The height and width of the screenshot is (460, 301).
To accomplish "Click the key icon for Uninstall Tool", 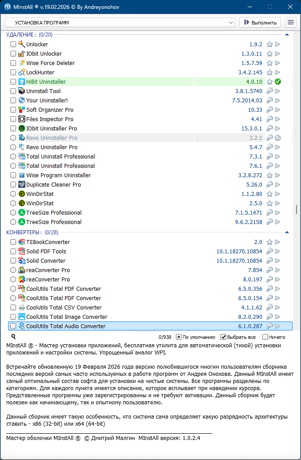I will click(269, 91).
